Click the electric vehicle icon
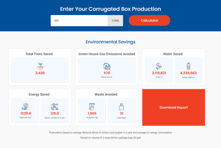The height and width of the screenshot is (148, 221). [55, 106]
